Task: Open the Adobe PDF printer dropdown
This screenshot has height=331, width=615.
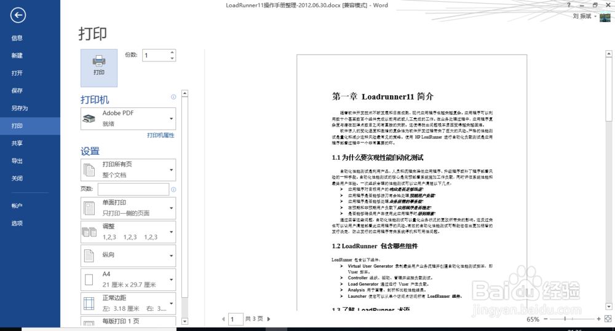Action: point(129,119)
